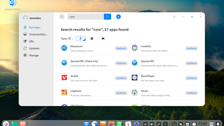
Task: Toggle the Android app type filter
Action: (103, 38)
